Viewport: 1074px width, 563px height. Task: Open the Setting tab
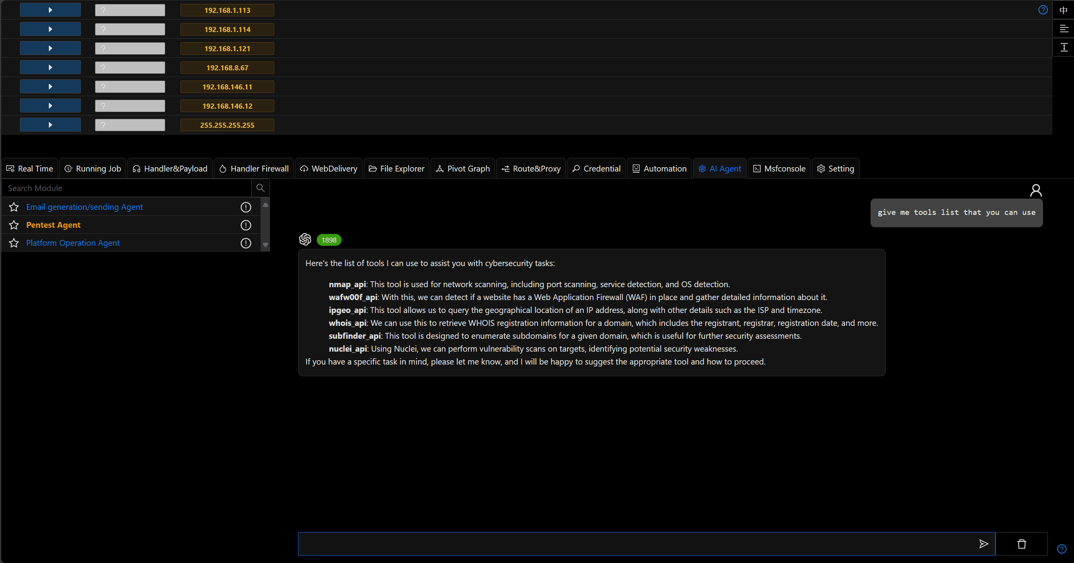point(836,168)
